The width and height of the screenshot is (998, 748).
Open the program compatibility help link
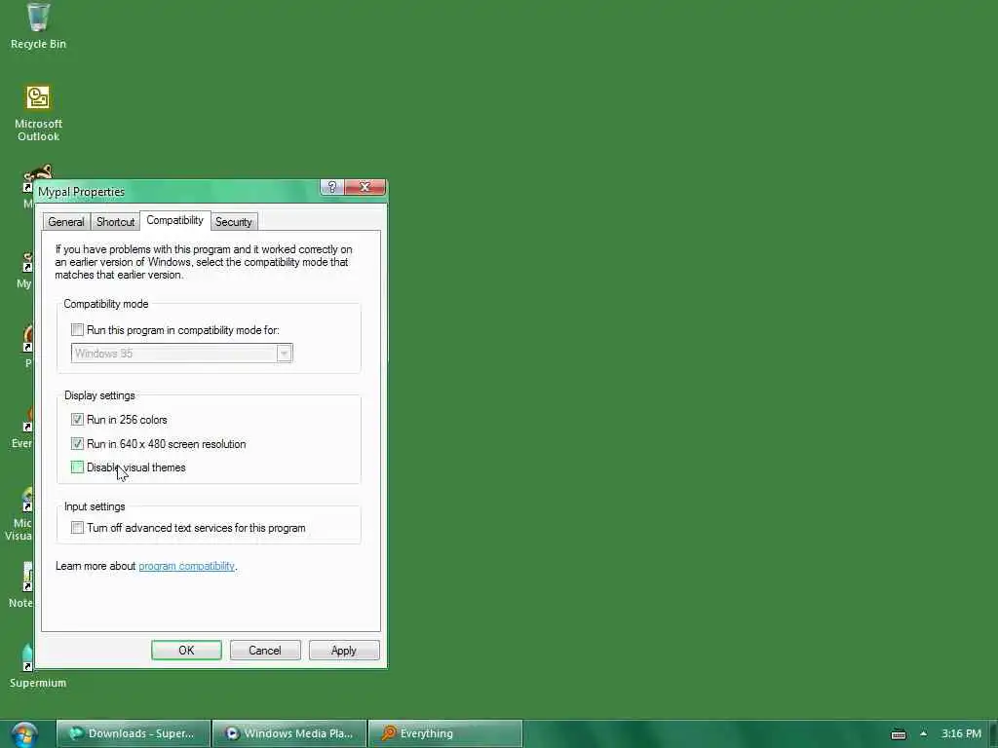186,566
